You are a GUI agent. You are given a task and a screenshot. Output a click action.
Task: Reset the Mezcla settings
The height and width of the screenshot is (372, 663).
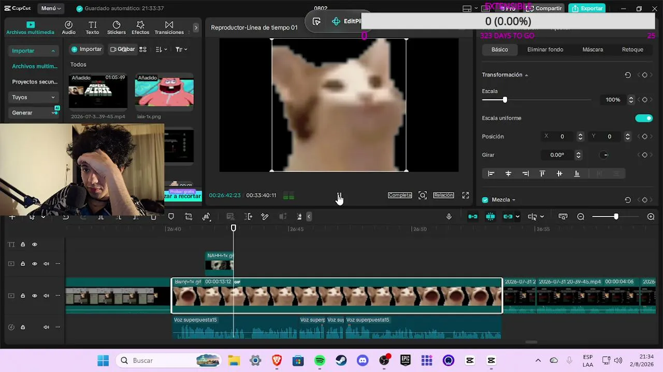click(628, 200)
